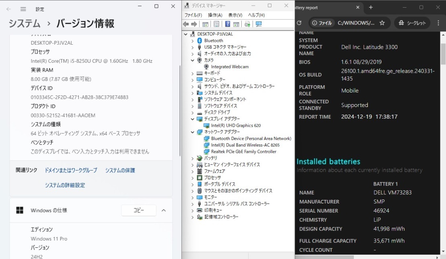Select Realtek PCIe GbE Family Controller
This screenshot has width=446, height=259.
(243, 152)
